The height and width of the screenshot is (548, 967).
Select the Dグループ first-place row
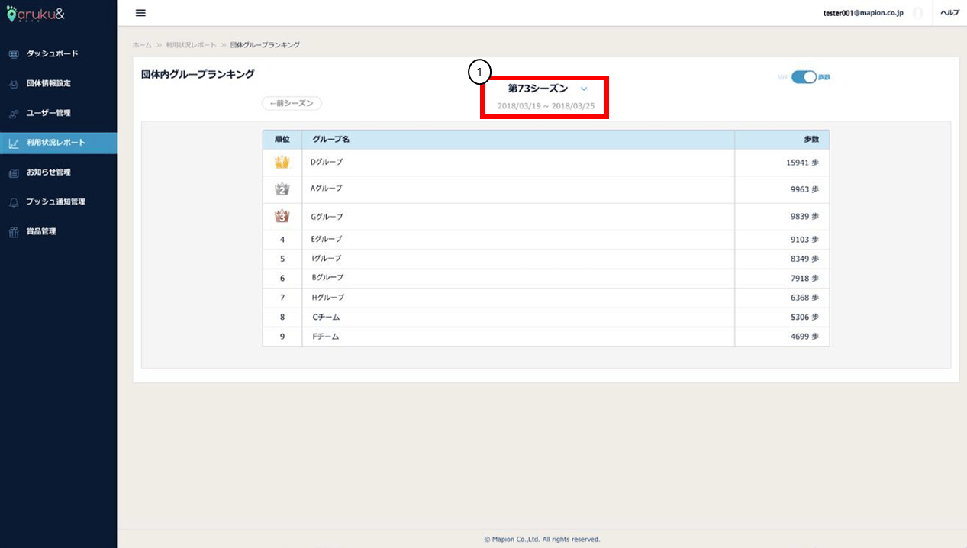(546, 163)
